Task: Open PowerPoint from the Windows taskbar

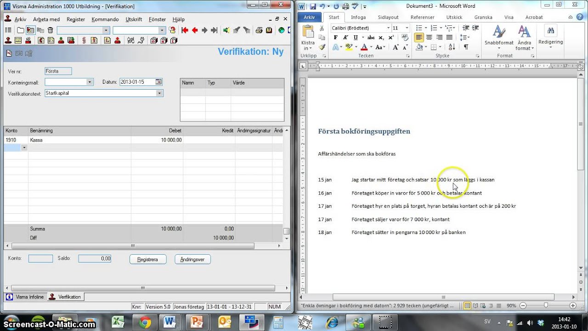Action: point(198,322)
